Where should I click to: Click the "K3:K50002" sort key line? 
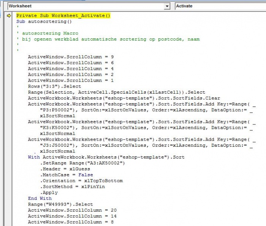pyautogui.click(x=147, y=128)
